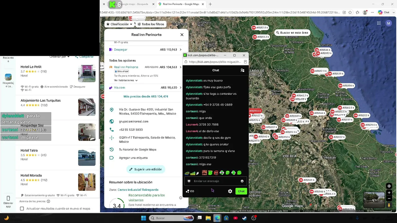Click Tu historial de Google Maps
This screenshot has width=397, height=223.
(x=138, y=150)
